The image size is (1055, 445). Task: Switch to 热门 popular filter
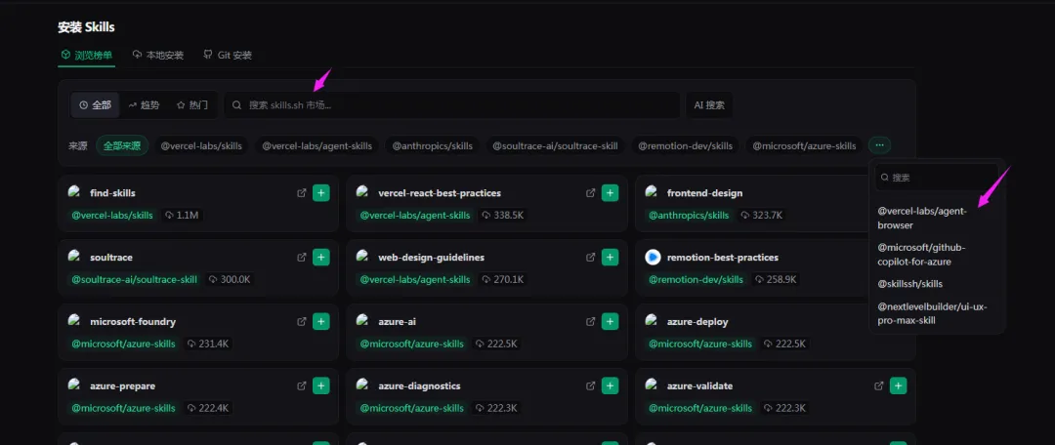pyautogui.click(x=192, y=104)
